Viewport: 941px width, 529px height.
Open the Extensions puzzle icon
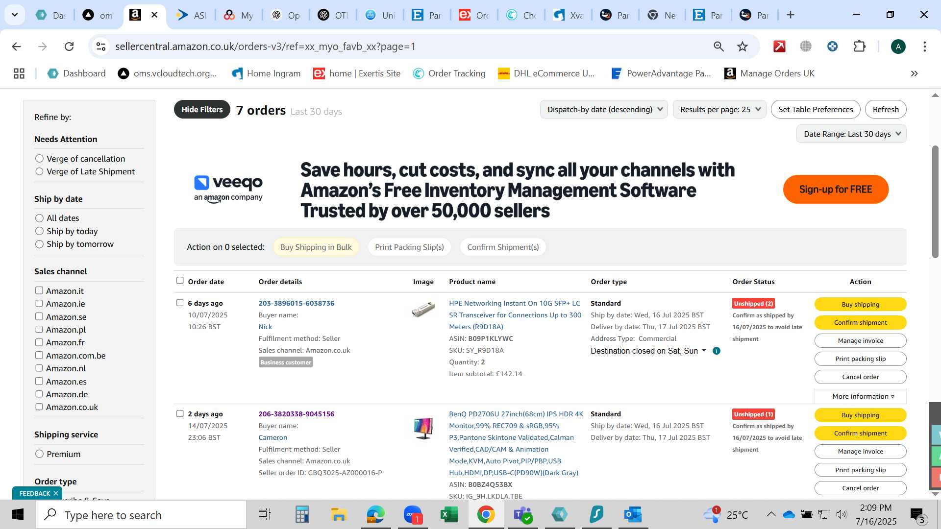[860, 47]
